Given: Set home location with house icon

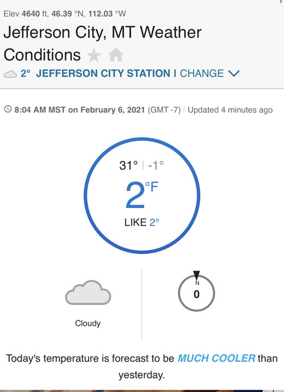Looking at the screenshot, I should coord(116,55).
